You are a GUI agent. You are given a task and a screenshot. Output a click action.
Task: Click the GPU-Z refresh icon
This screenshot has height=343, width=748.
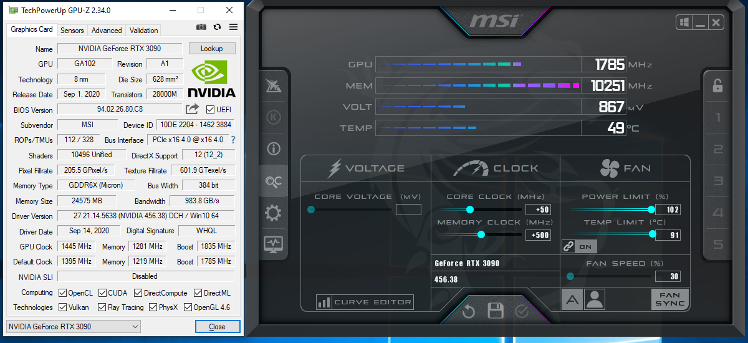pyautogui.click(x=217, y=27)
